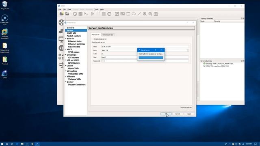This screenshot has width=260, height=146.
Task: Click the progress bar in Local server dialog
Action: (x=151, y=58)
